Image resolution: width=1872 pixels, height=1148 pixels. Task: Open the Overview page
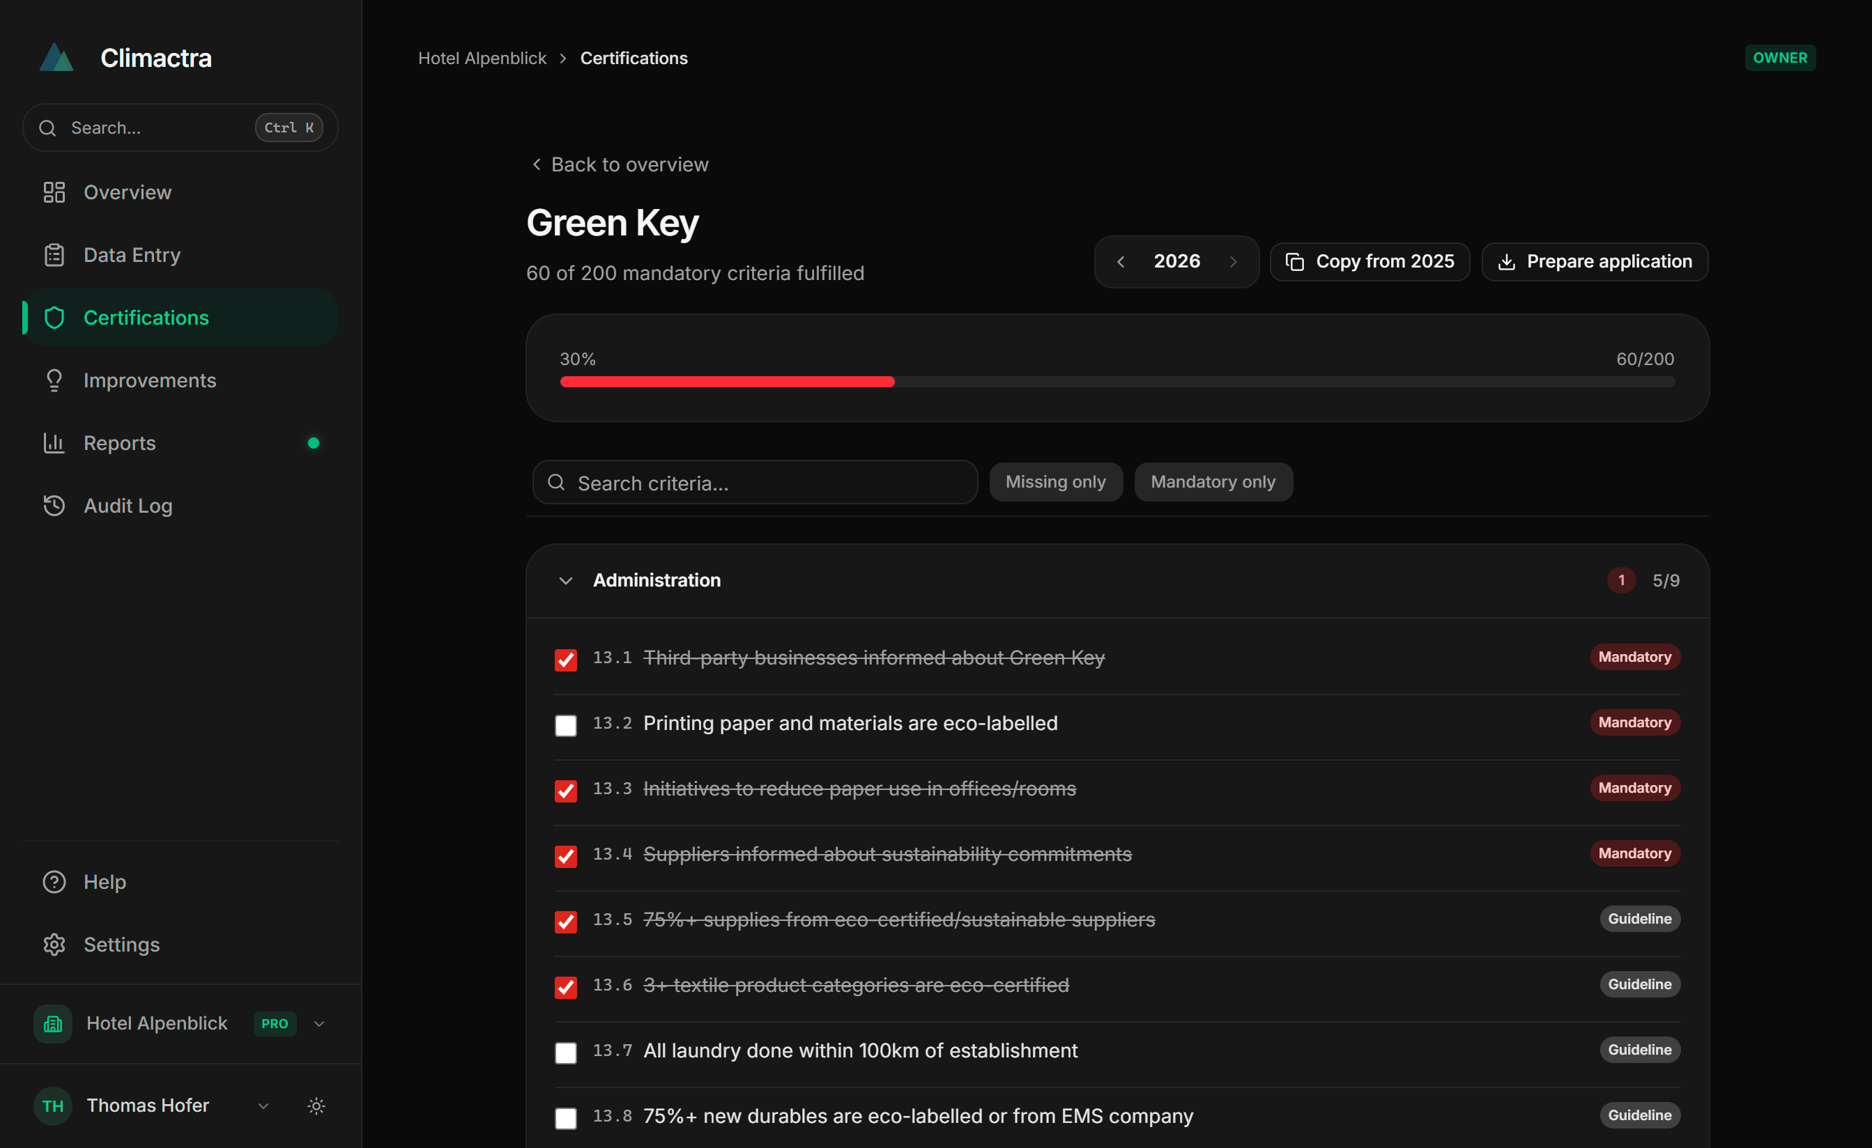click(x=180, y=192)
